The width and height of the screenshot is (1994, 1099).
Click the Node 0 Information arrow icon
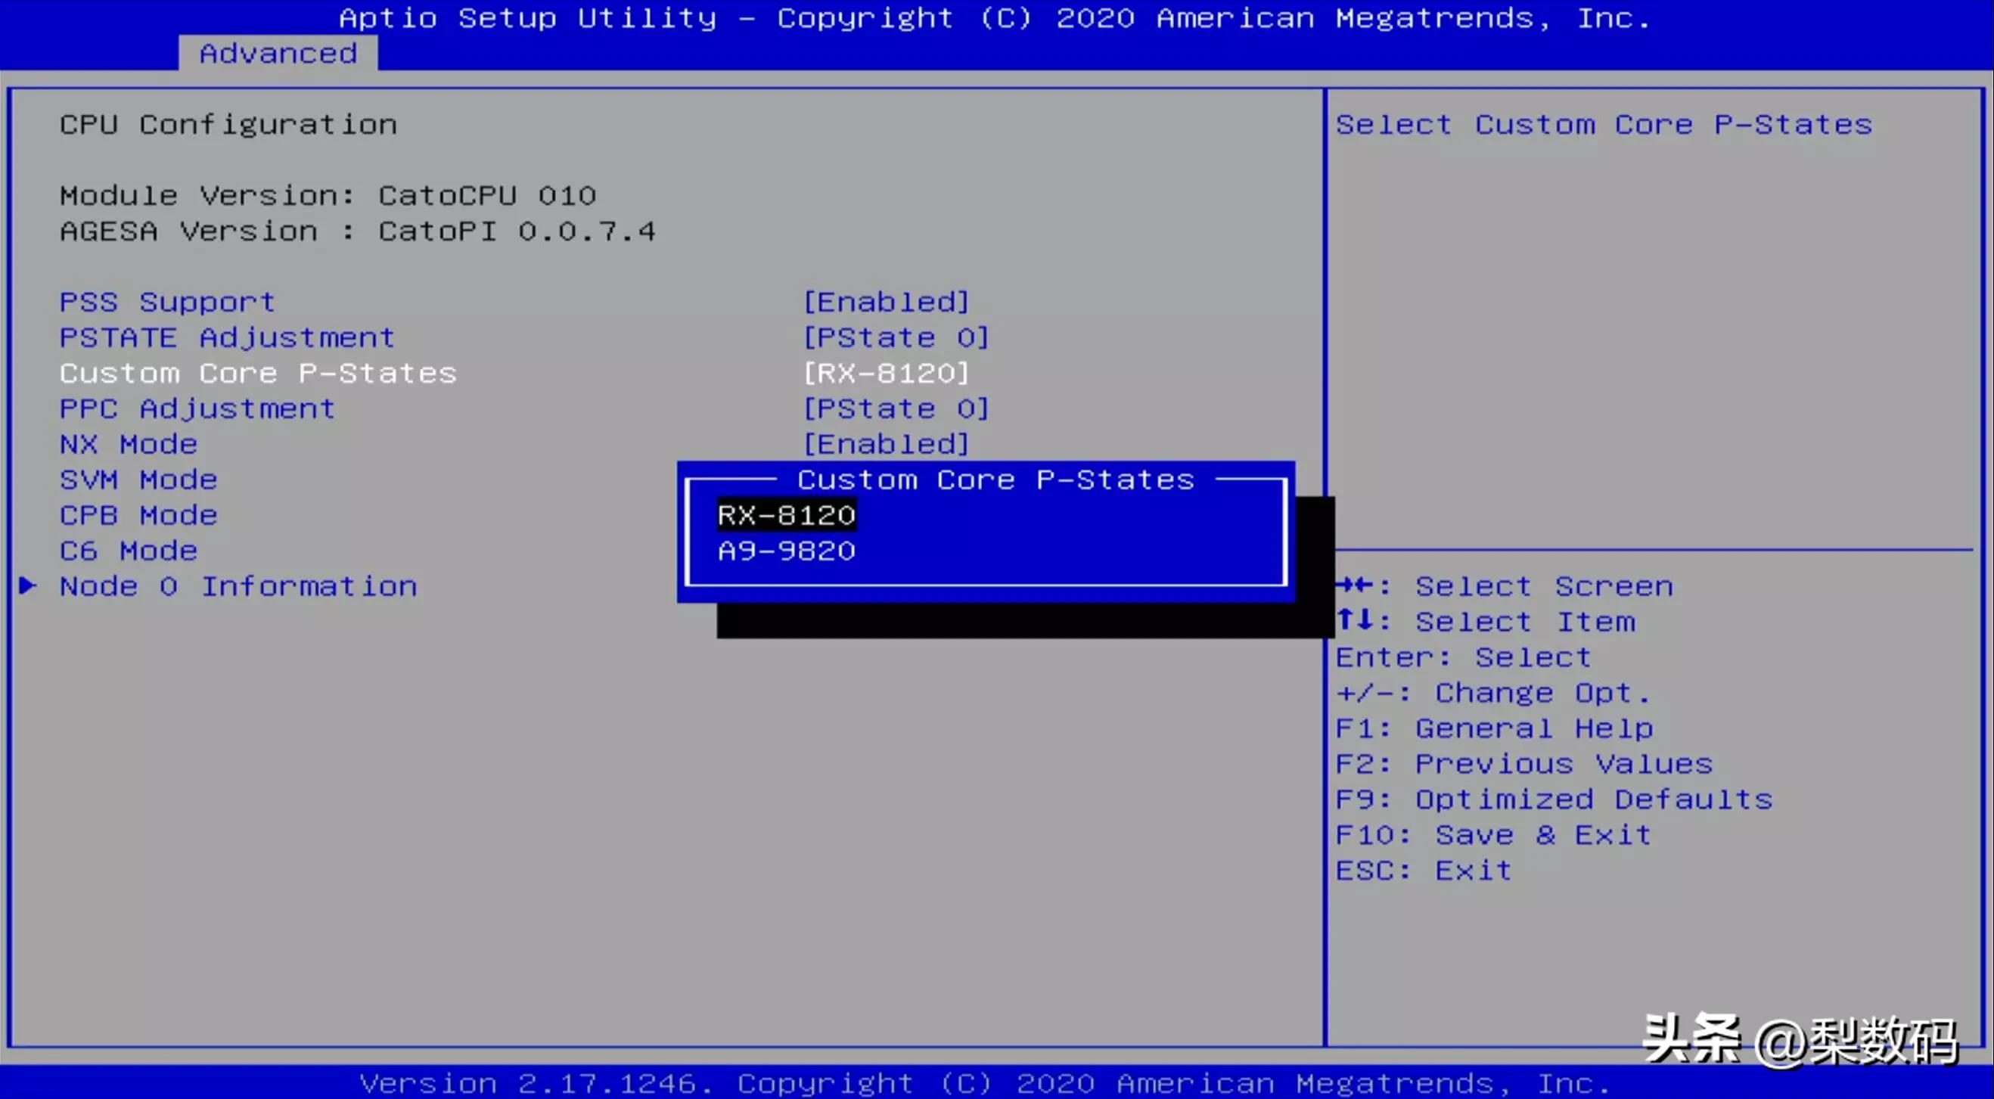pos(27,586)
